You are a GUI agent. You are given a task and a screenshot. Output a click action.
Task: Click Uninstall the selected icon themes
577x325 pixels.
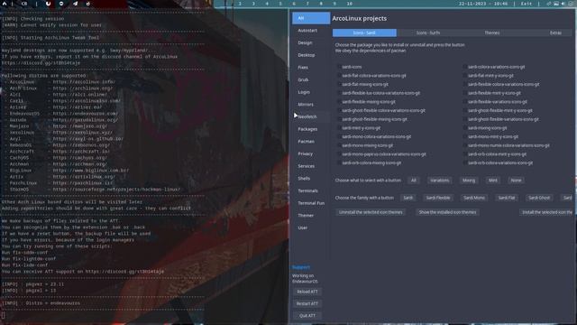pos(371,212)
